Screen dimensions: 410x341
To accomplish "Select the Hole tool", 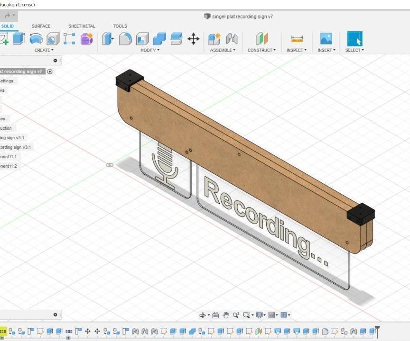I will 53,39.
